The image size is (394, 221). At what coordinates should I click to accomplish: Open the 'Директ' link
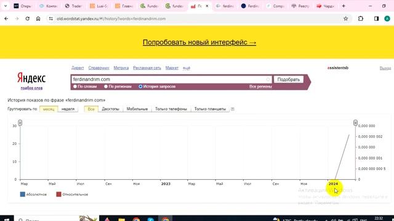78,68
